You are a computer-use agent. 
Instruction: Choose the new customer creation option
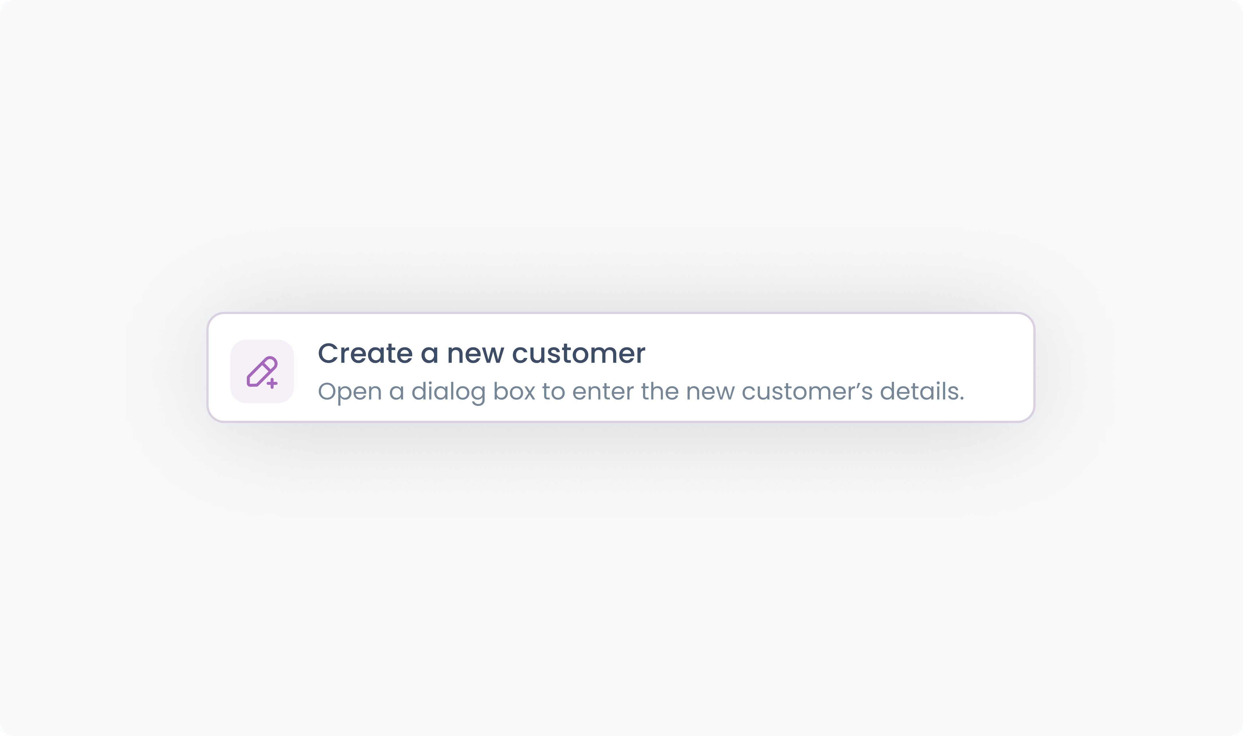(x=621, y=367)
